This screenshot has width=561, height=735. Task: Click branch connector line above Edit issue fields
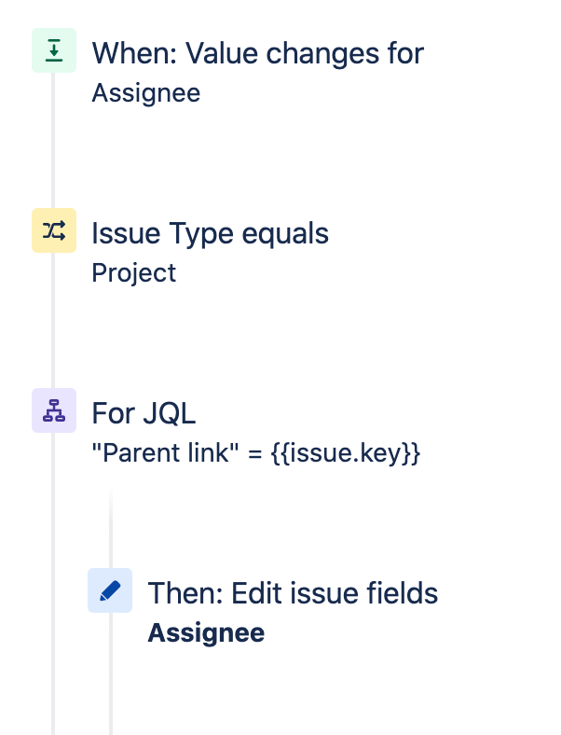pos(111,529)
